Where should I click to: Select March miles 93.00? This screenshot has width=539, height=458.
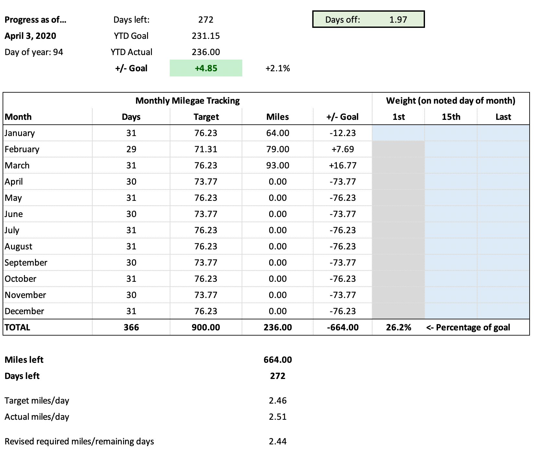(278, 166)
